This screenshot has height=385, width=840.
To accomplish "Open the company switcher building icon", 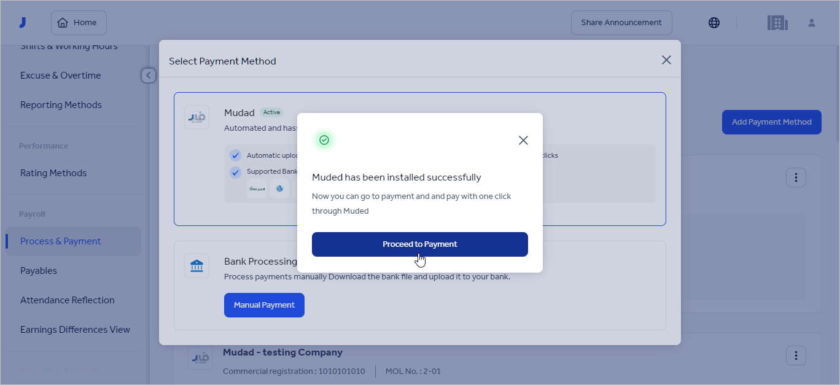I will [x=777, y=22].
